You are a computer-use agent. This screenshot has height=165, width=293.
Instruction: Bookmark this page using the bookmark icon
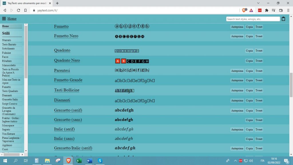(x=25, y=10)
